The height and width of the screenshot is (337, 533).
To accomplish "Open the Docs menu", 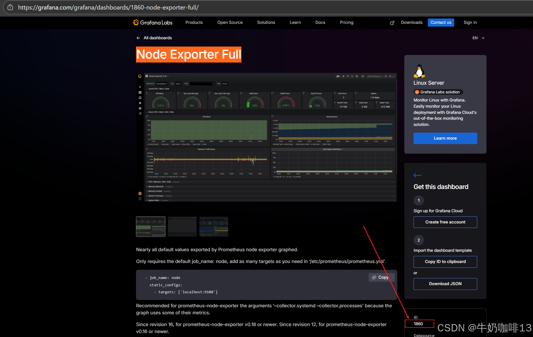I will click(x=320, y=22).
